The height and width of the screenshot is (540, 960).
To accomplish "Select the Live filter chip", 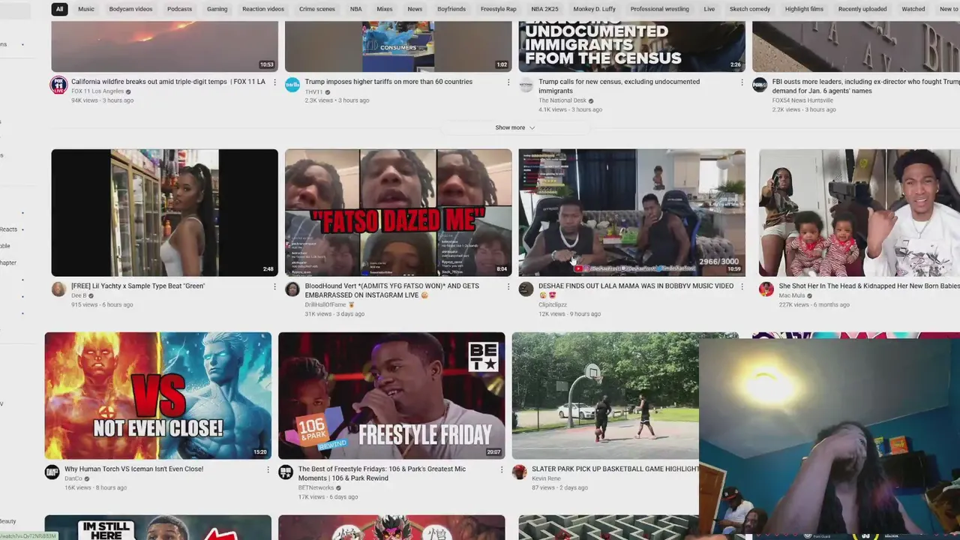I will point(709,9).
